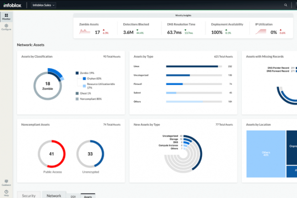This screenshot has width=297, height=198.
Task: Click the Linux bar in Assets by Type
Action: (192, 66)
